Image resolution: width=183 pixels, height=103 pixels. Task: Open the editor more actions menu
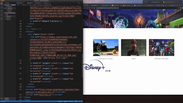coord(81,3)
